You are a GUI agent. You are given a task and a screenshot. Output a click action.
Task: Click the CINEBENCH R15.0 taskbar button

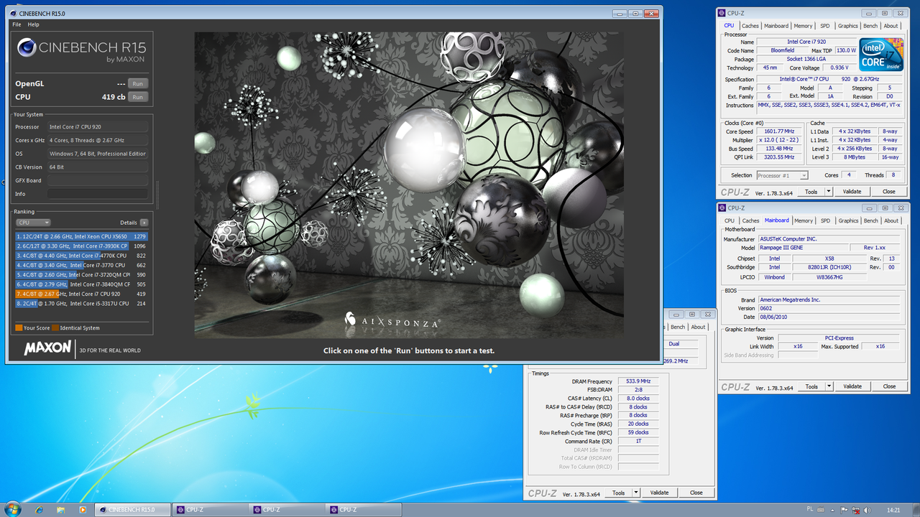[134, 510]
